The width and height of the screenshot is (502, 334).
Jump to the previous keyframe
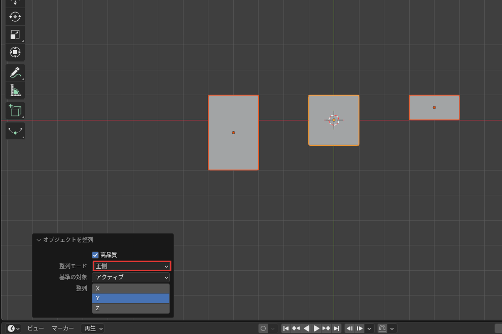click(296, 328)
